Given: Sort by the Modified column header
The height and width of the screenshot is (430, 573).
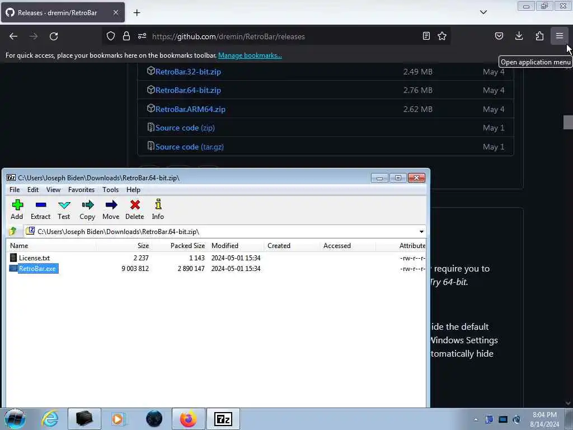Looking at the screenshot, I should click(236, 246).
